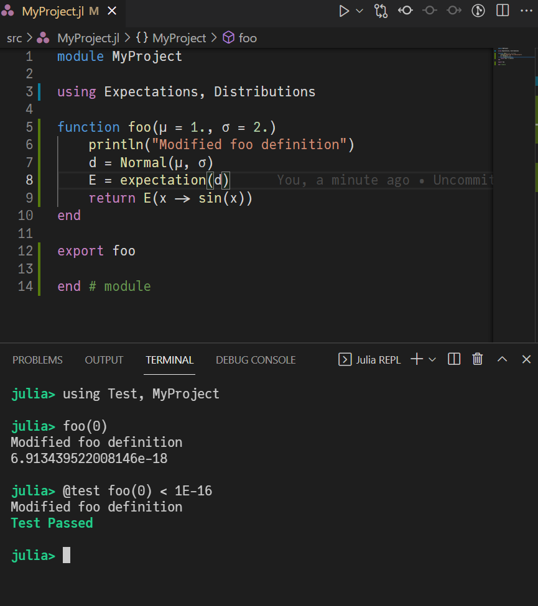Split the editor to the right

503,11
